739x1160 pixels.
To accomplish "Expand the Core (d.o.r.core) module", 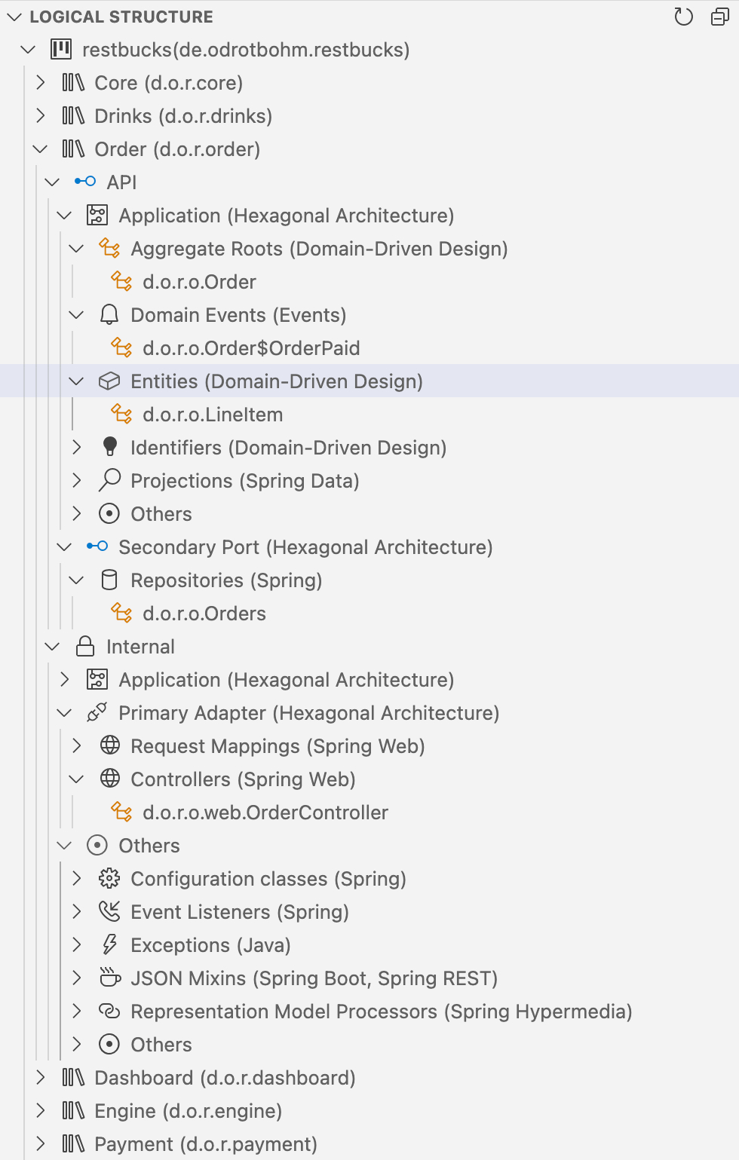I will [x=41, y=83].
